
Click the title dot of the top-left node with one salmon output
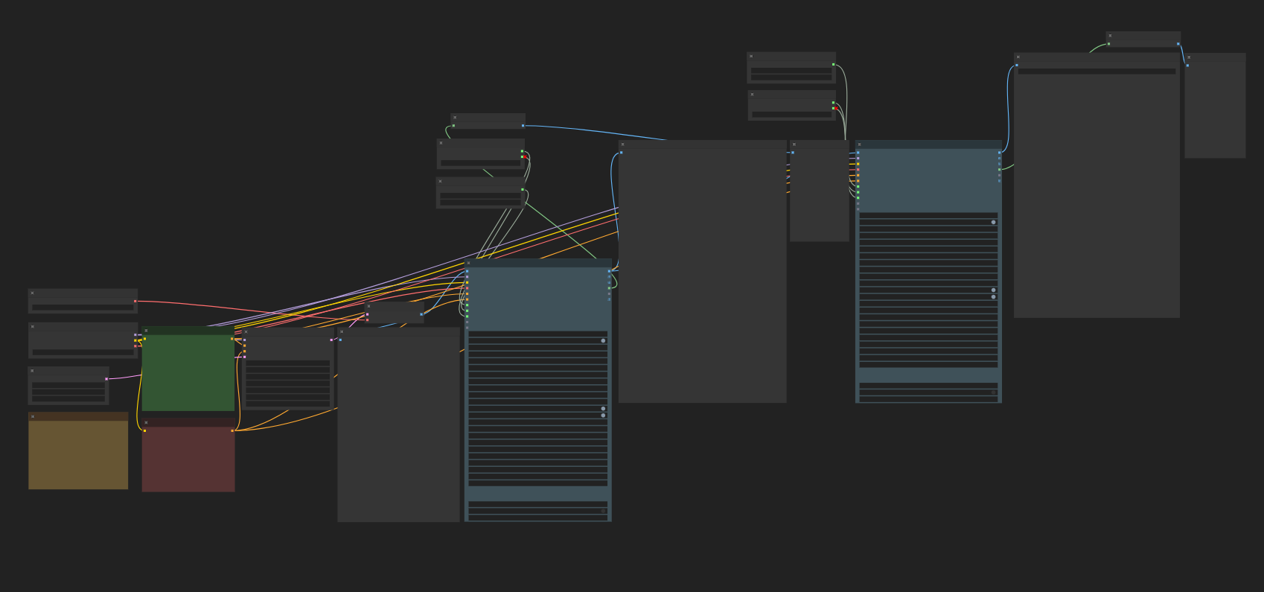point(32,293)
